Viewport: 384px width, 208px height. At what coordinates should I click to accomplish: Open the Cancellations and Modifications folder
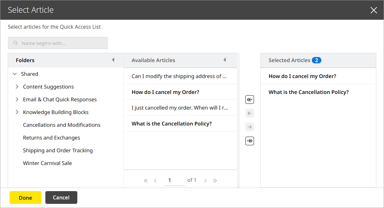(61, 125)
